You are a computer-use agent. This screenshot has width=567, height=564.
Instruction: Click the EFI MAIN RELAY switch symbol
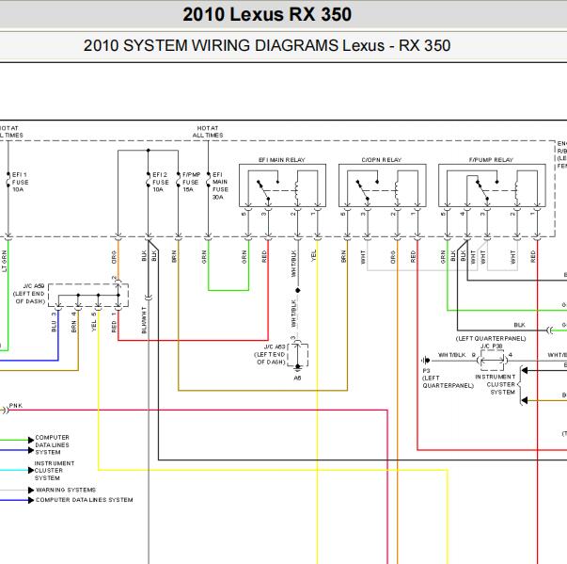(264, 188)
